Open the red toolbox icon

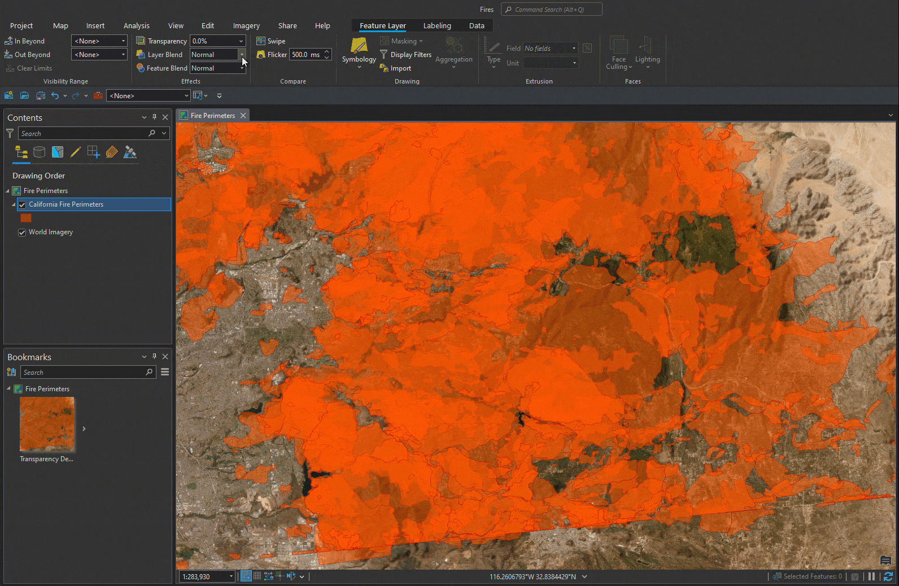click(x=98, y=95)
